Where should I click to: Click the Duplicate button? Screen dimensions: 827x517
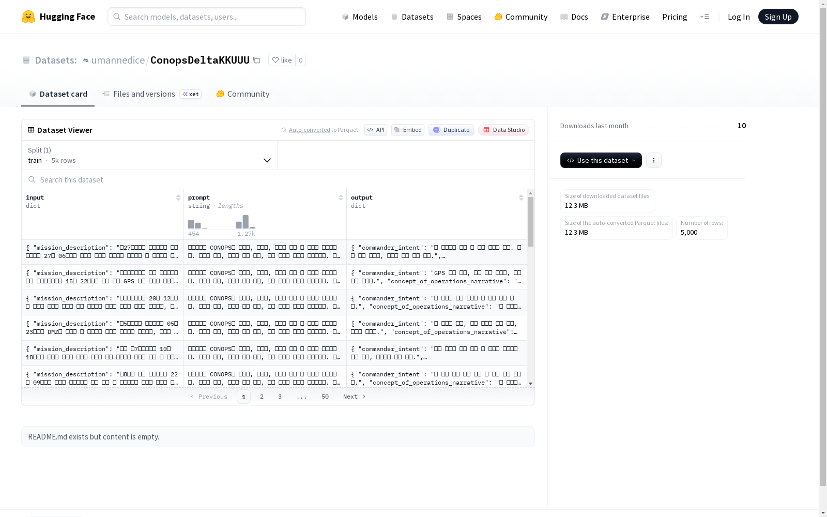coord(451,130)
